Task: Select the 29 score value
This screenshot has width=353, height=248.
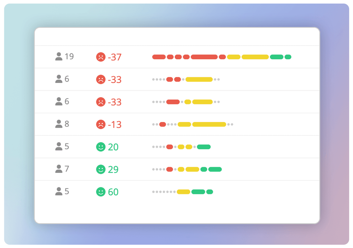Action: point(113,170)
